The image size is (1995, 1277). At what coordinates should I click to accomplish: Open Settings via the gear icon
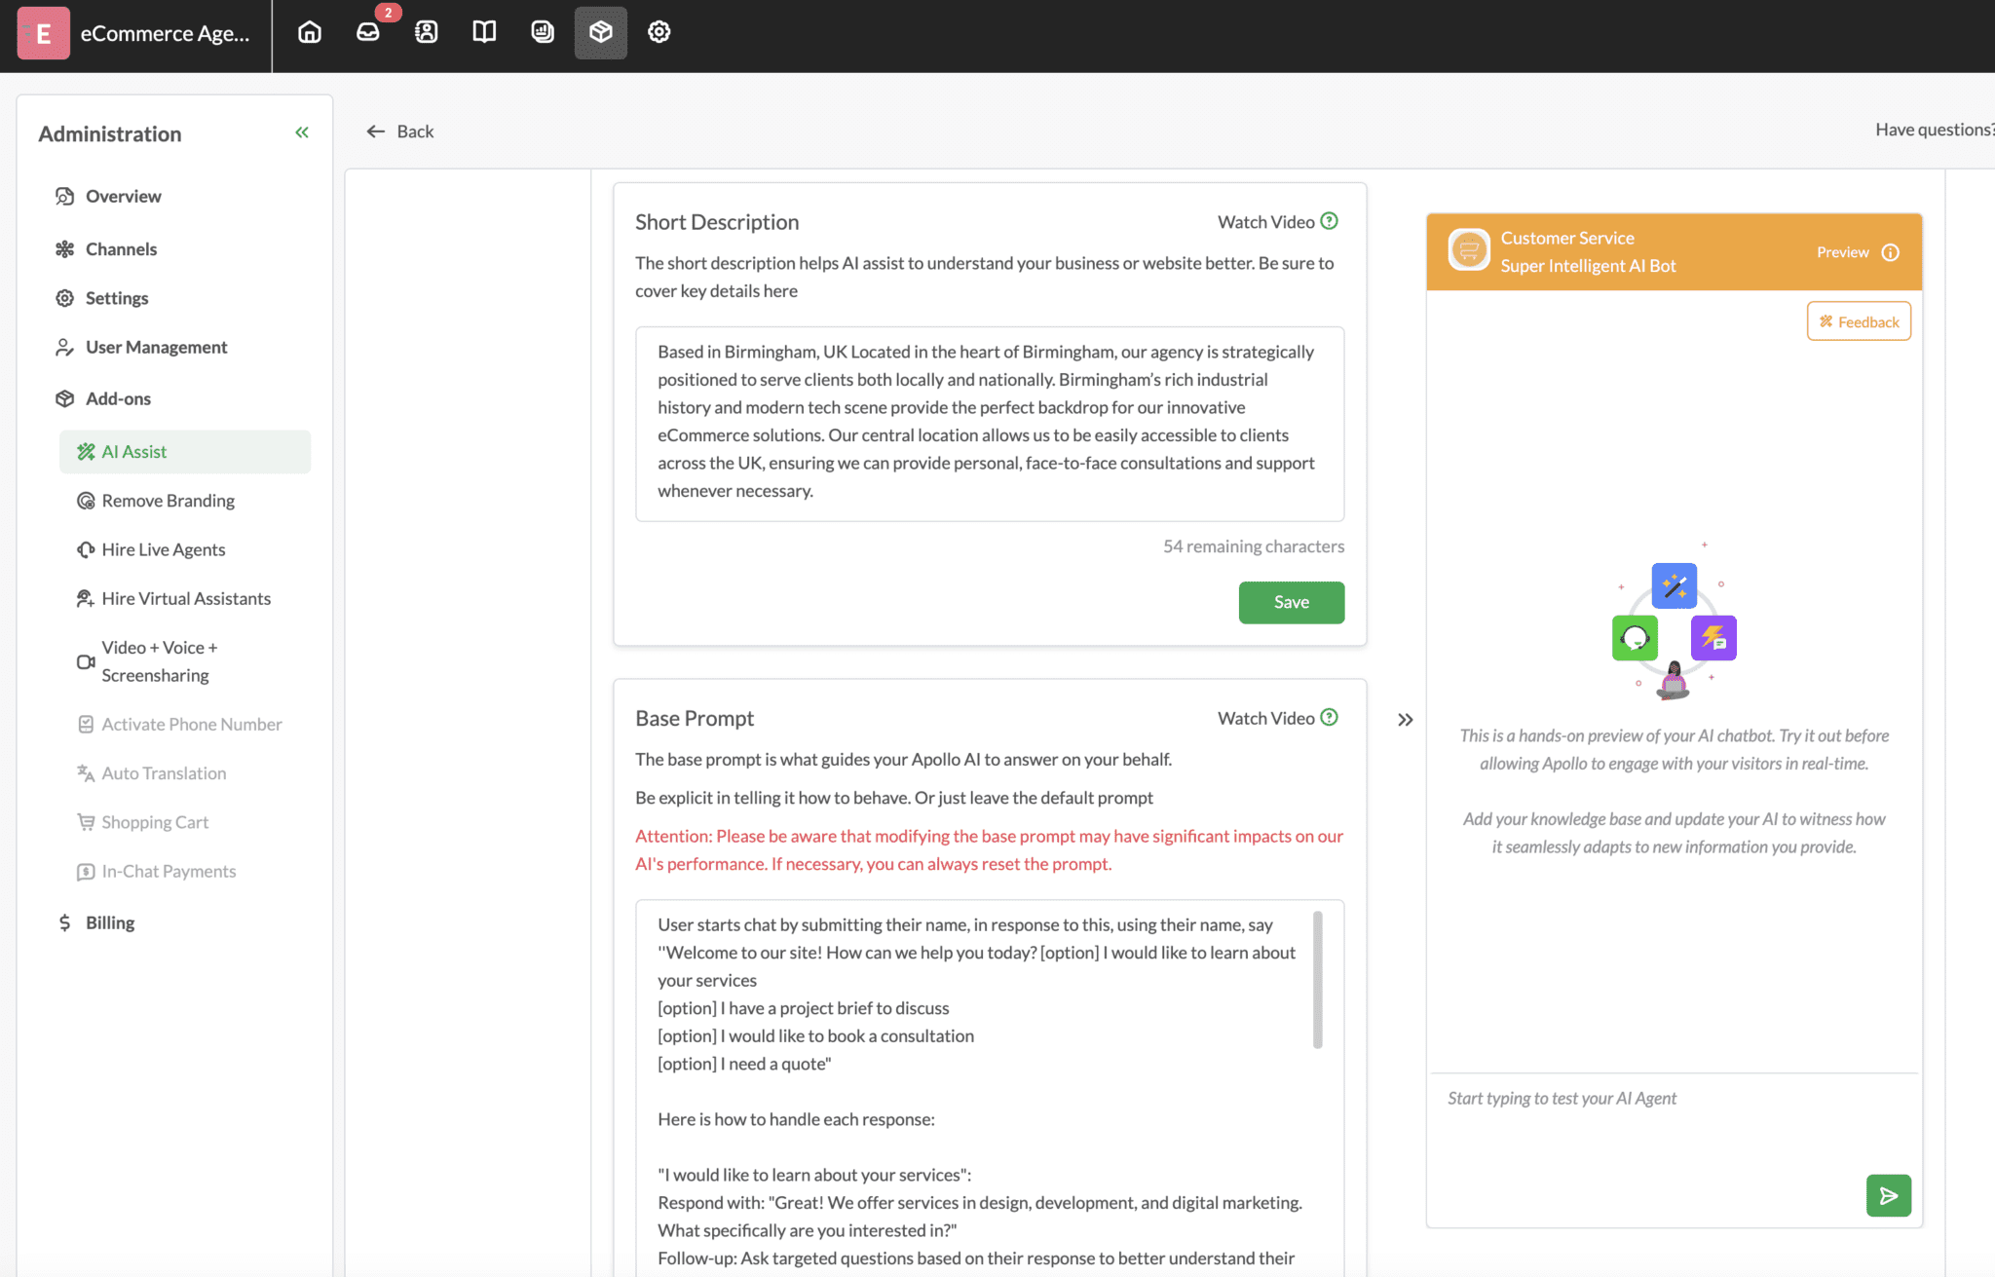click(x=659, y=32)
